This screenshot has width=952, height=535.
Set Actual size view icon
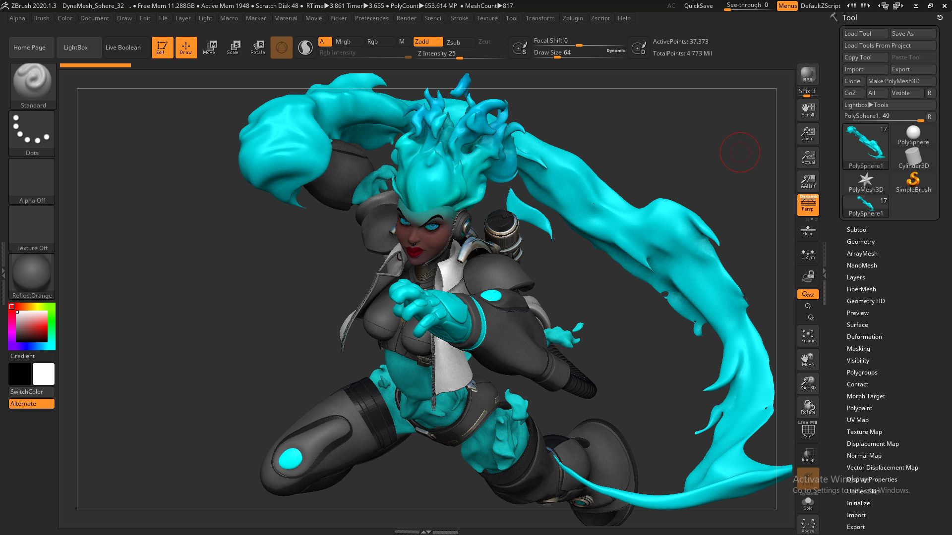(x=808, y=158)
